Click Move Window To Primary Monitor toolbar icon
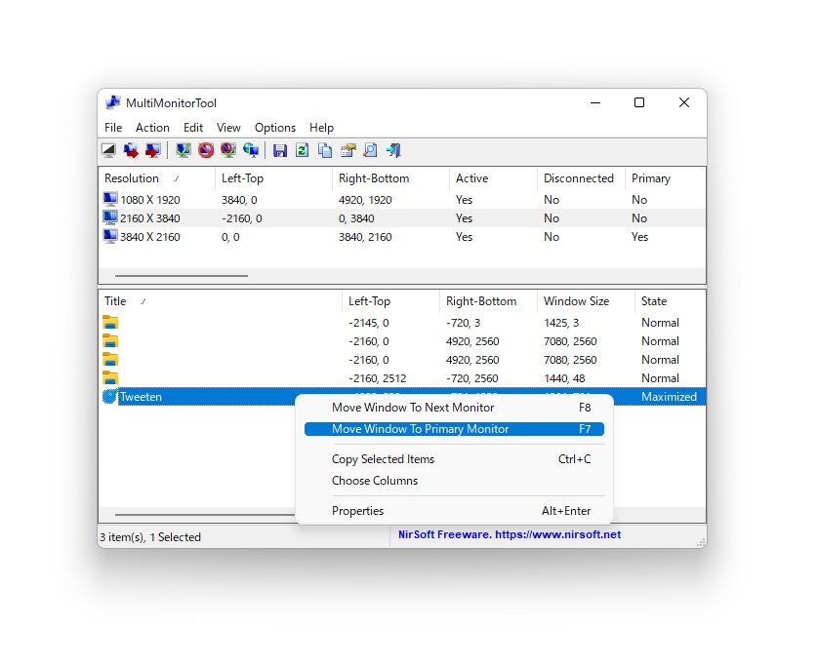The width and height of the screenshot is (818, 667). 153,150
